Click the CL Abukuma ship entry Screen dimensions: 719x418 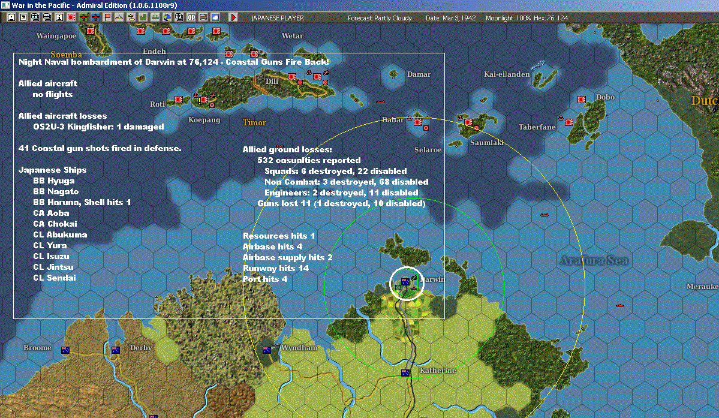tap(60, 234)
